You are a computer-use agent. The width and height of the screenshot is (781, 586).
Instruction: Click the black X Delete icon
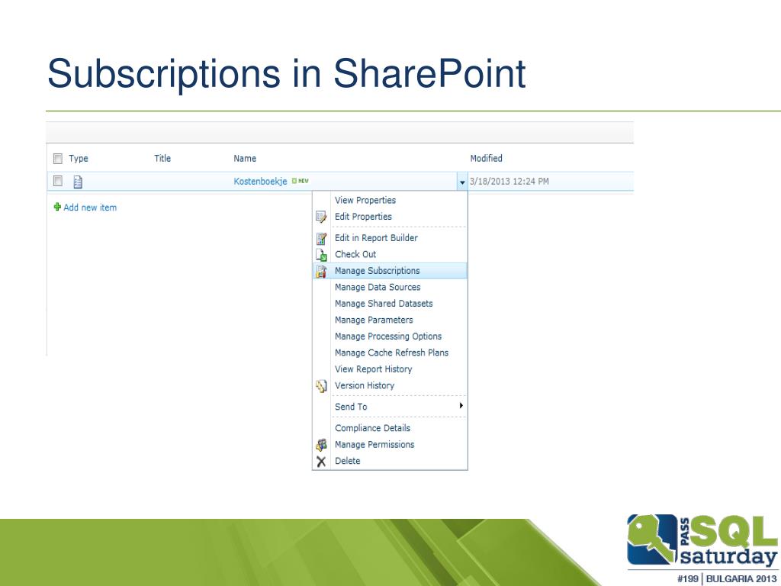click(321, 462)
